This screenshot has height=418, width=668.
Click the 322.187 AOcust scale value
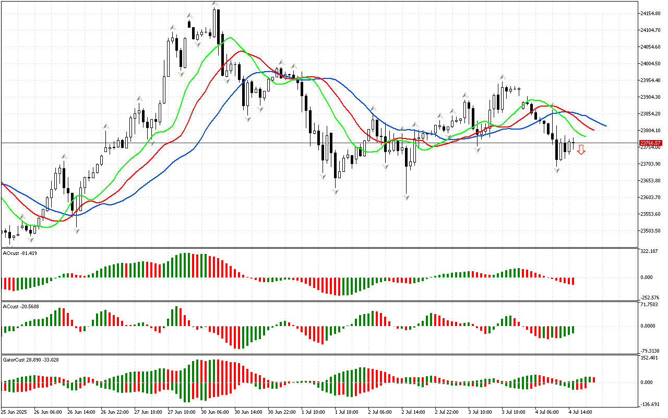[x=650, y=251]
